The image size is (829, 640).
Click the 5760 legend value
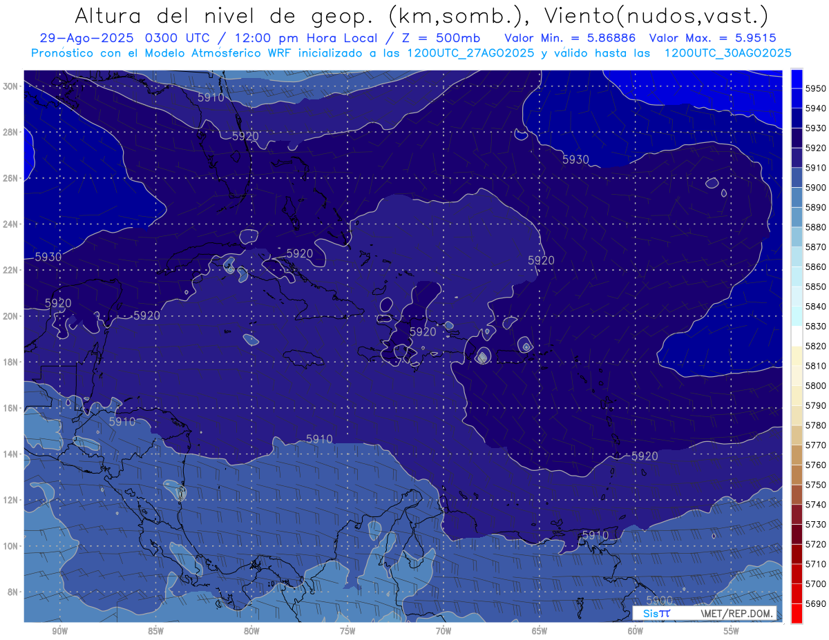pos(816,465)
